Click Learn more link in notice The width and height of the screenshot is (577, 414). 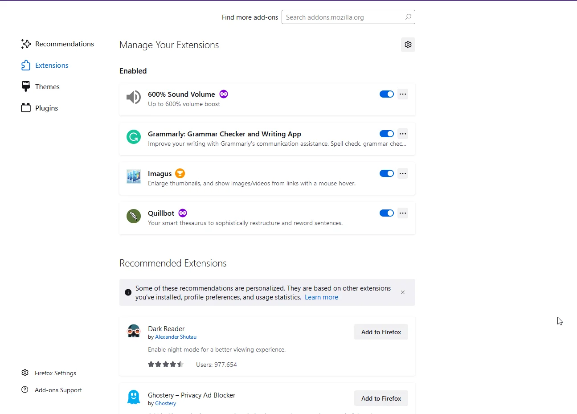(321, 297)
